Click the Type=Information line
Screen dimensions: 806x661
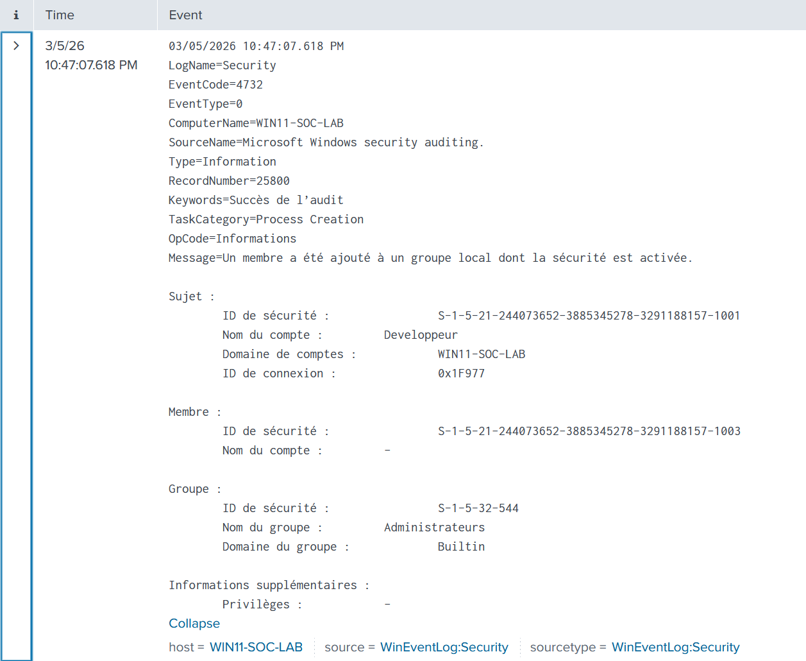point(222,162)
